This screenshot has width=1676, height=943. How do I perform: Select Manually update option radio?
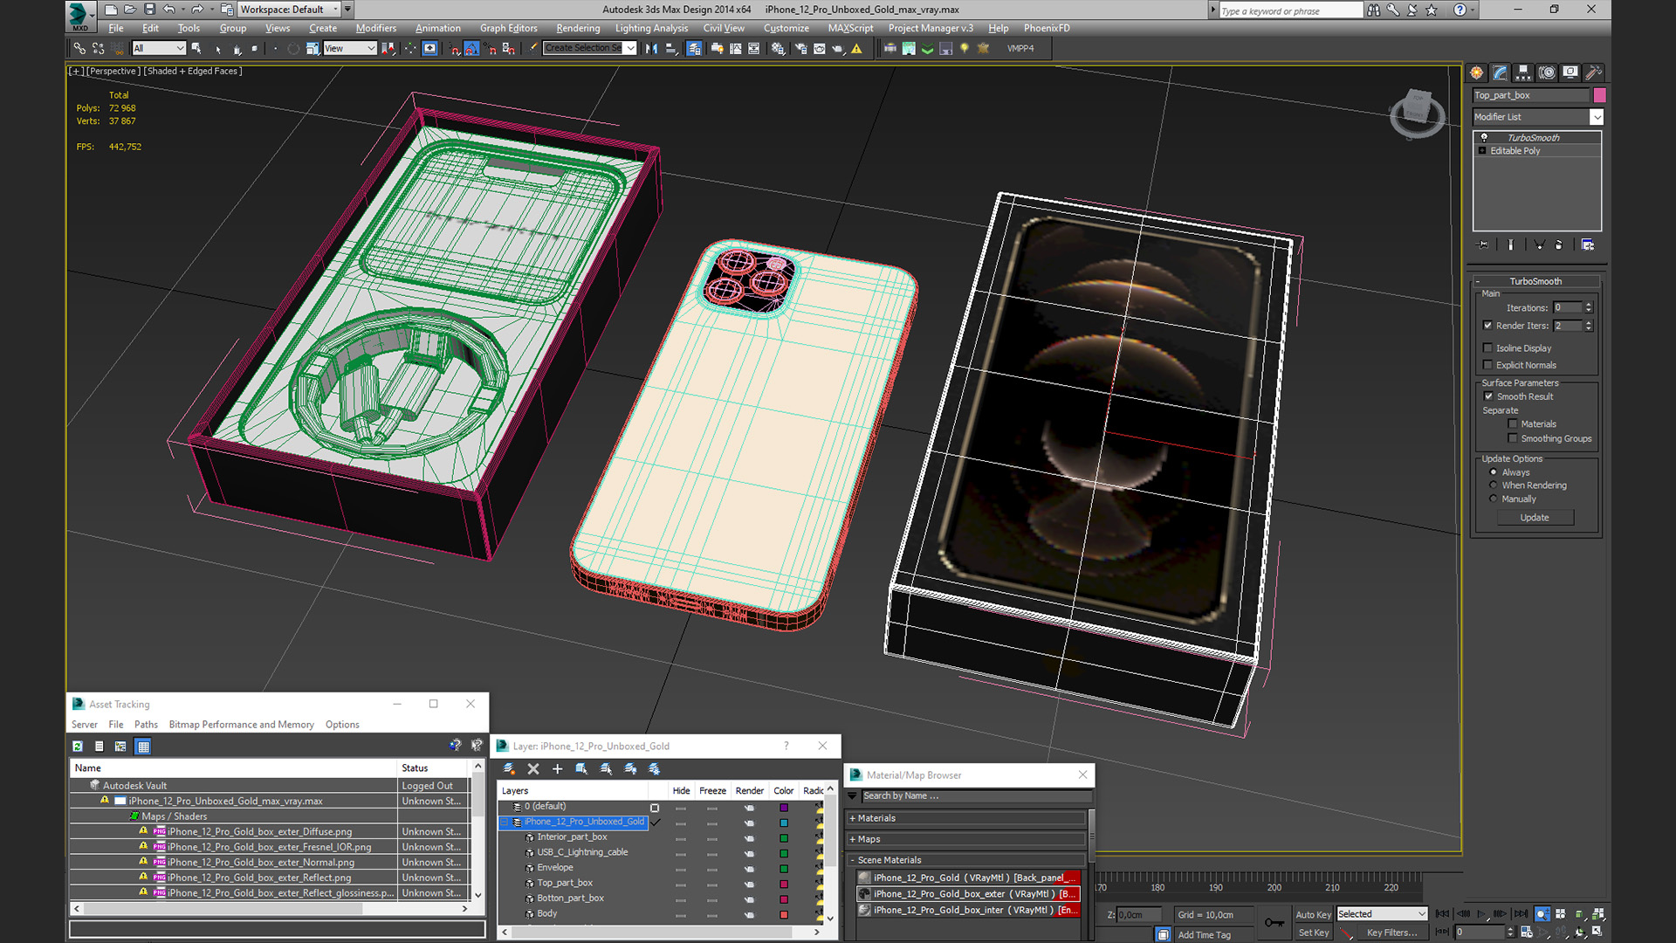(x=1494, y=499)
